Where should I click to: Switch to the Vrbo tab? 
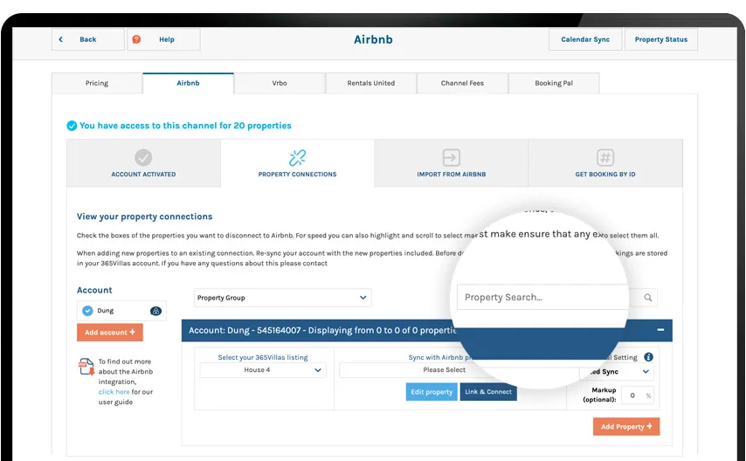click(280, 83)
